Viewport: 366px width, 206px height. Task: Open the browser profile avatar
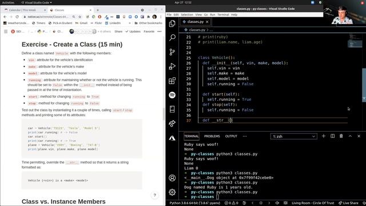154,17
